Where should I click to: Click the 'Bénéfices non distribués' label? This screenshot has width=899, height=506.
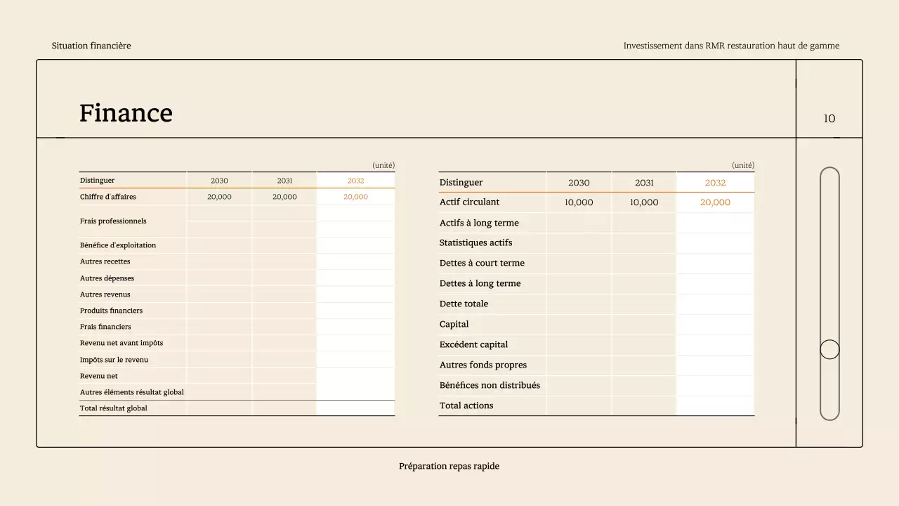click(490, 386)
